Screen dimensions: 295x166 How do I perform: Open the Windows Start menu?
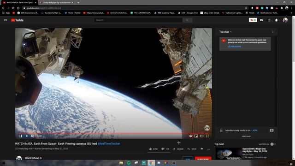[3, 163]
